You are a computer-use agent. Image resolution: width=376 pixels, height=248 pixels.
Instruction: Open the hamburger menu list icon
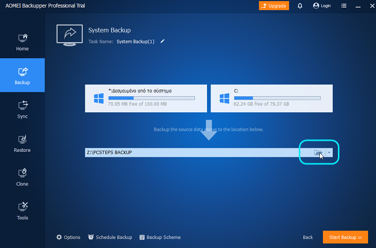[x=343, y=6]
